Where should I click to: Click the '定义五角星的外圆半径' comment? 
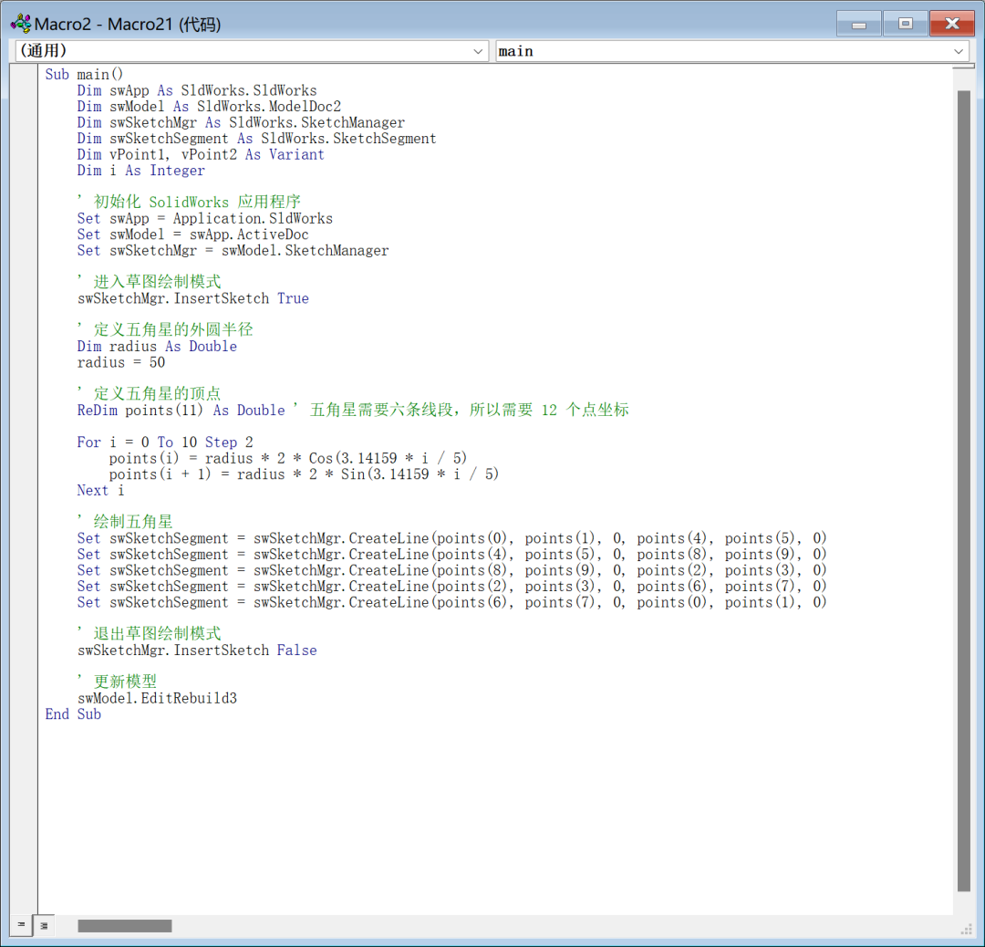pos(165,330)
